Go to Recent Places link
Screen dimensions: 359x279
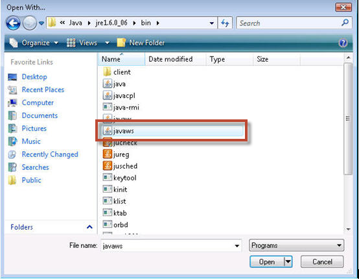tap(43, 90)
